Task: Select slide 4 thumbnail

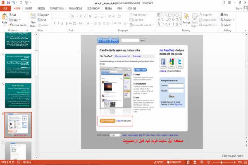Action: (x=18, y=66)
